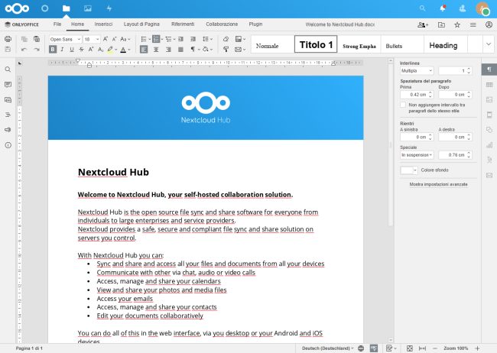Image resolution: width=497 pixels, height=353 pixels.
Task: Open the Interlinea Multipla dropdown
Action: [417, 70]
